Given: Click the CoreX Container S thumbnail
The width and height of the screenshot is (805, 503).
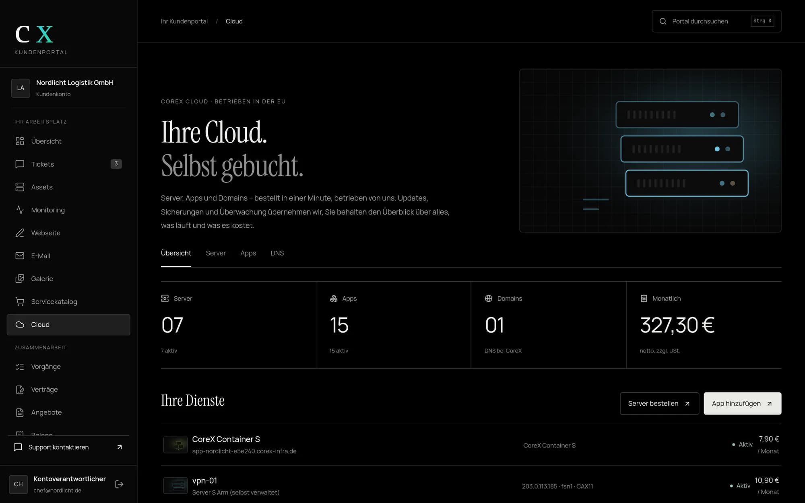Looking at the screenshot, I should point(175,445).
